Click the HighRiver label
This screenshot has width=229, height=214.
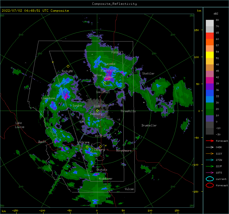[105, 179]
